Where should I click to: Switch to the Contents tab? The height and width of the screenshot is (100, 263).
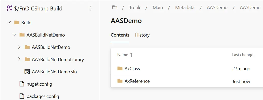point(120,35)
